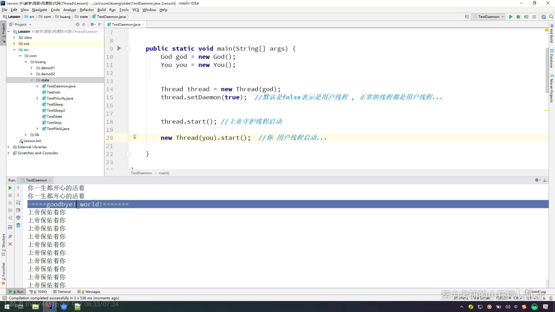Pin the Run tab
The image size is (555, 312).
tap(10, 236)
